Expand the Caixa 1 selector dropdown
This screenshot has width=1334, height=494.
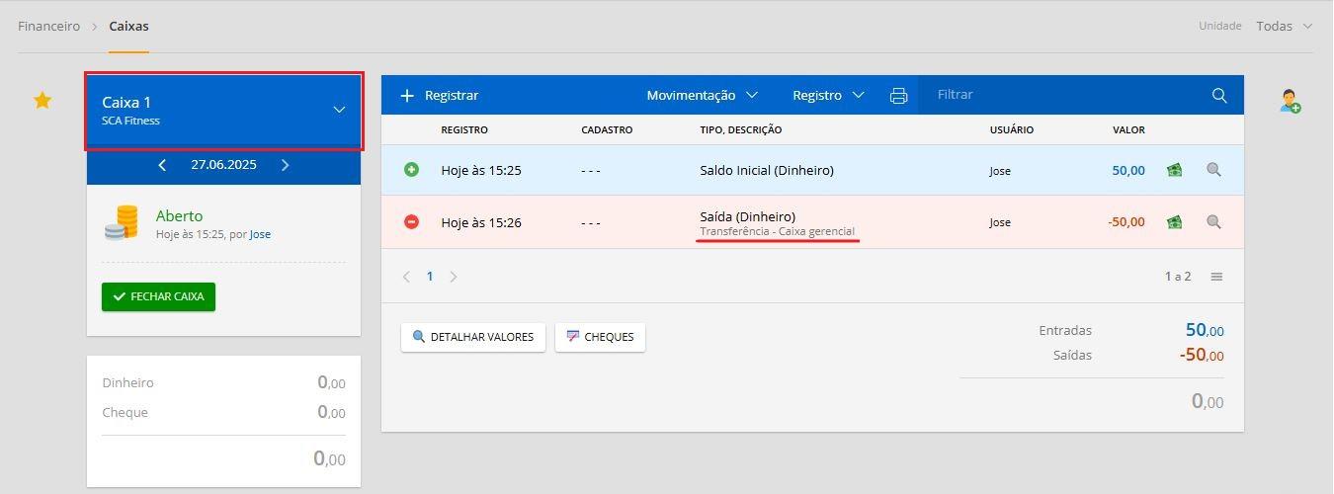pos(339,110)
